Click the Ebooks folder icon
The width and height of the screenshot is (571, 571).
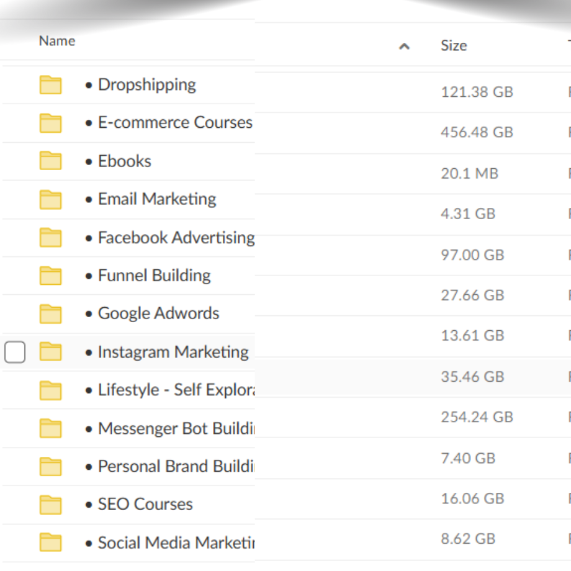50,161
